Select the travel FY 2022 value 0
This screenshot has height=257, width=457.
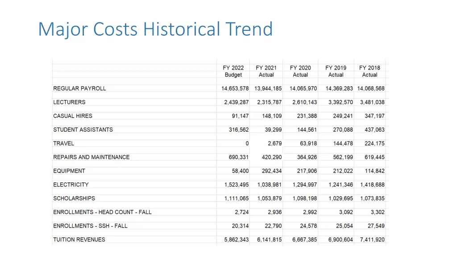[x=247, y=143]
